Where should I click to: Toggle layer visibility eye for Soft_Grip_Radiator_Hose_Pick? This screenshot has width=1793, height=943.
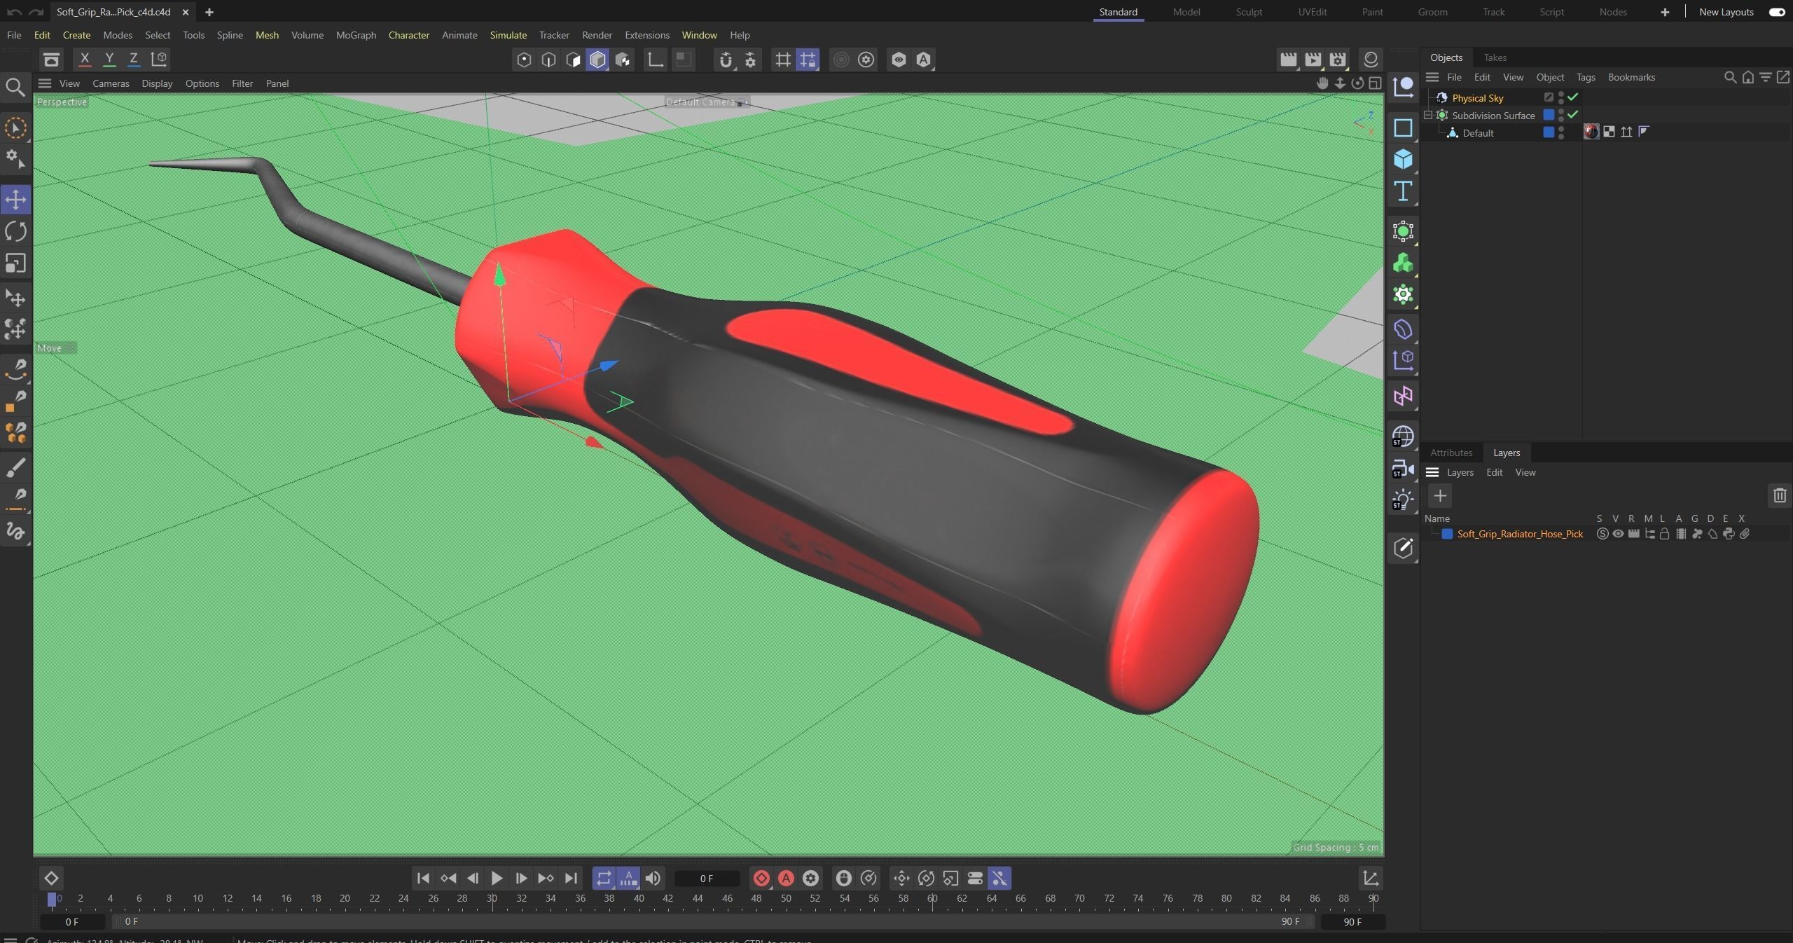pos(1618,534)
